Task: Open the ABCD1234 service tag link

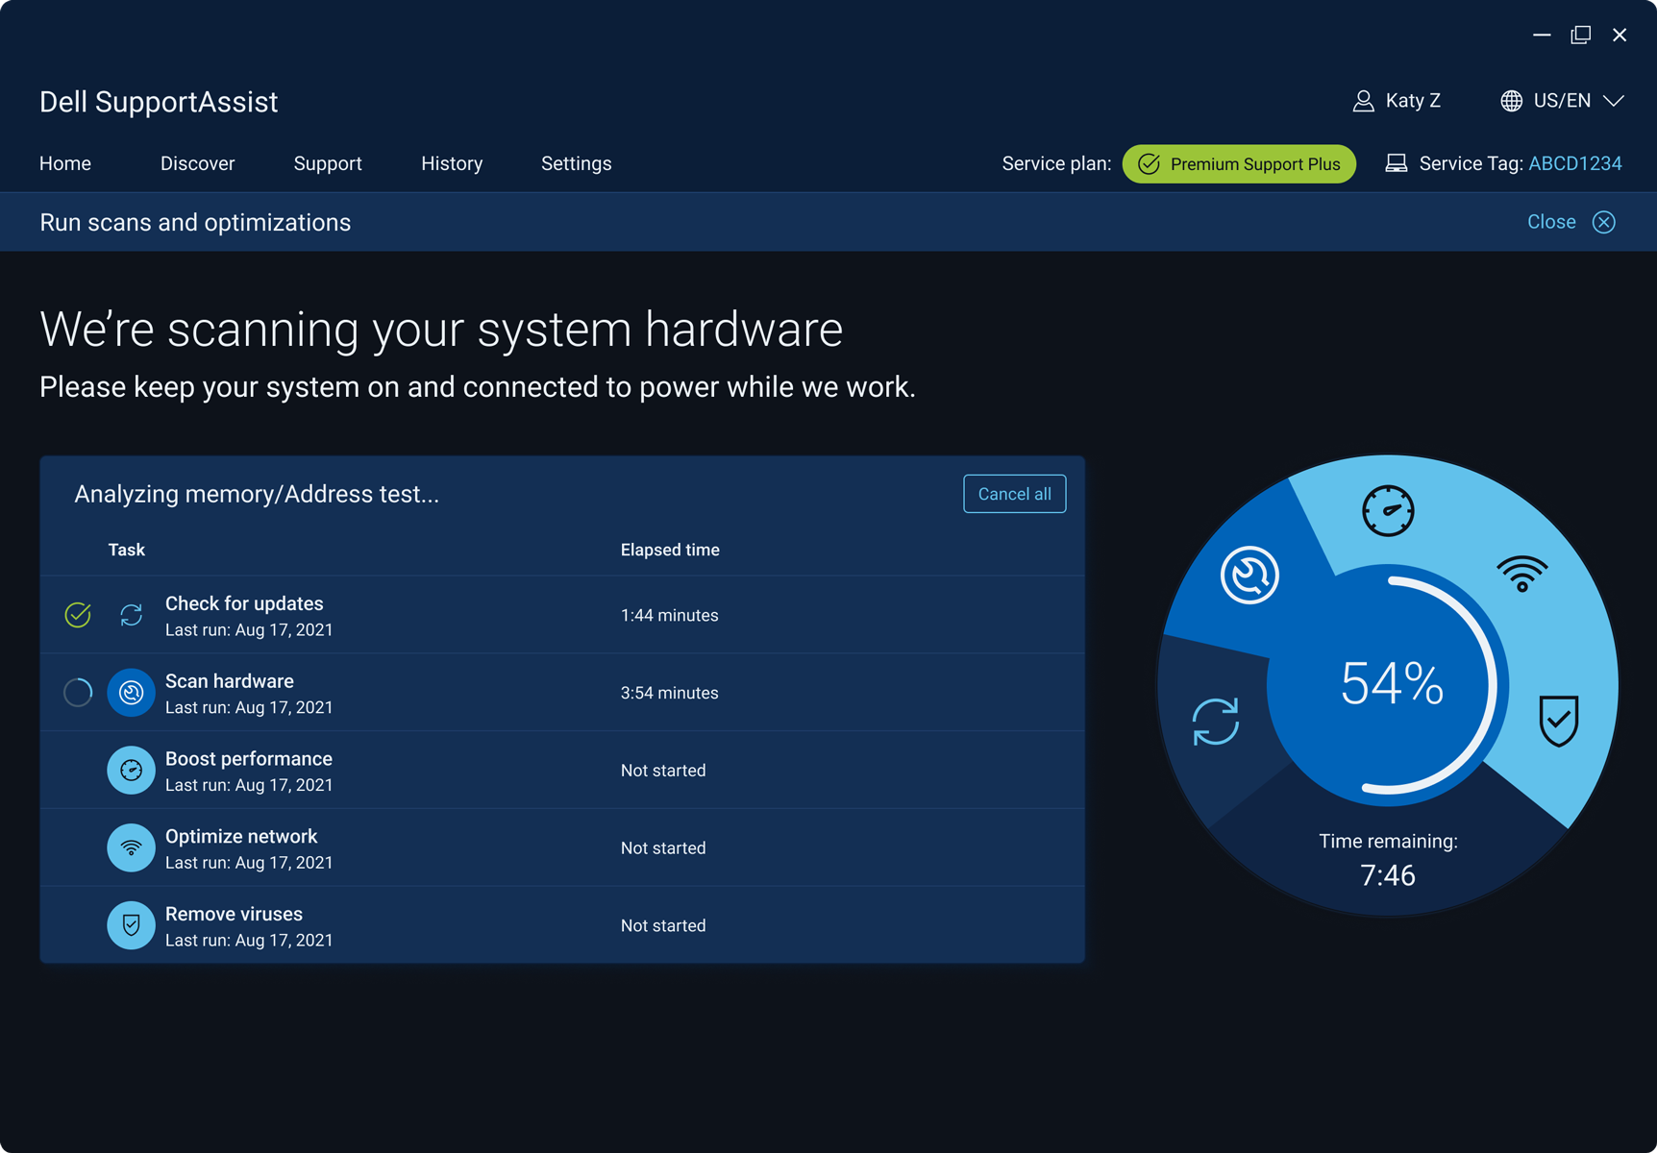Action: 1574,164
